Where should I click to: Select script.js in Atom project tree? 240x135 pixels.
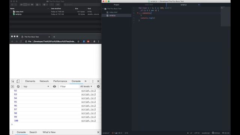click(x=112, y=15)
